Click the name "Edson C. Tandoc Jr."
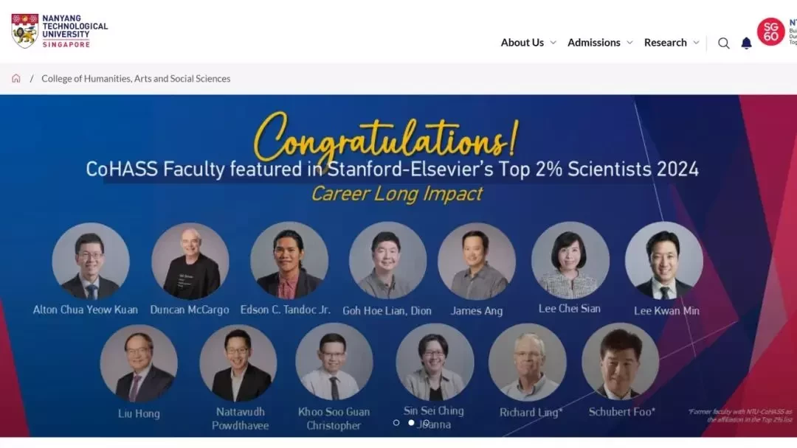797x448 pixels. [x=285, y=309]
